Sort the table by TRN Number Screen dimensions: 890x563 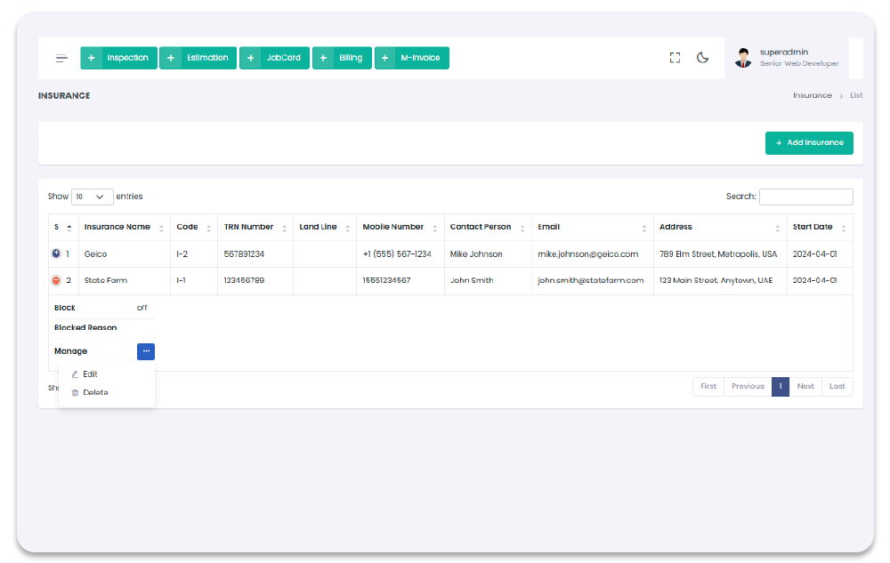(283, 228)
